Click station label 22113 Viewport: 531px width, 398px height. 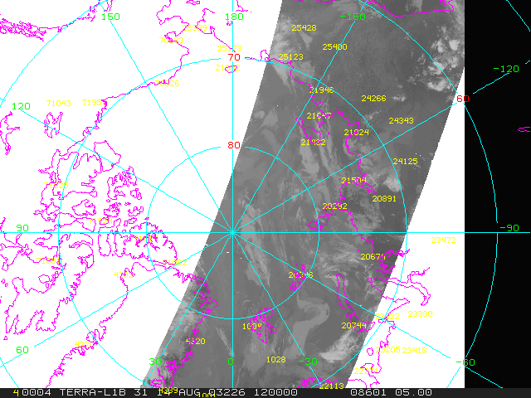point(332,386)
